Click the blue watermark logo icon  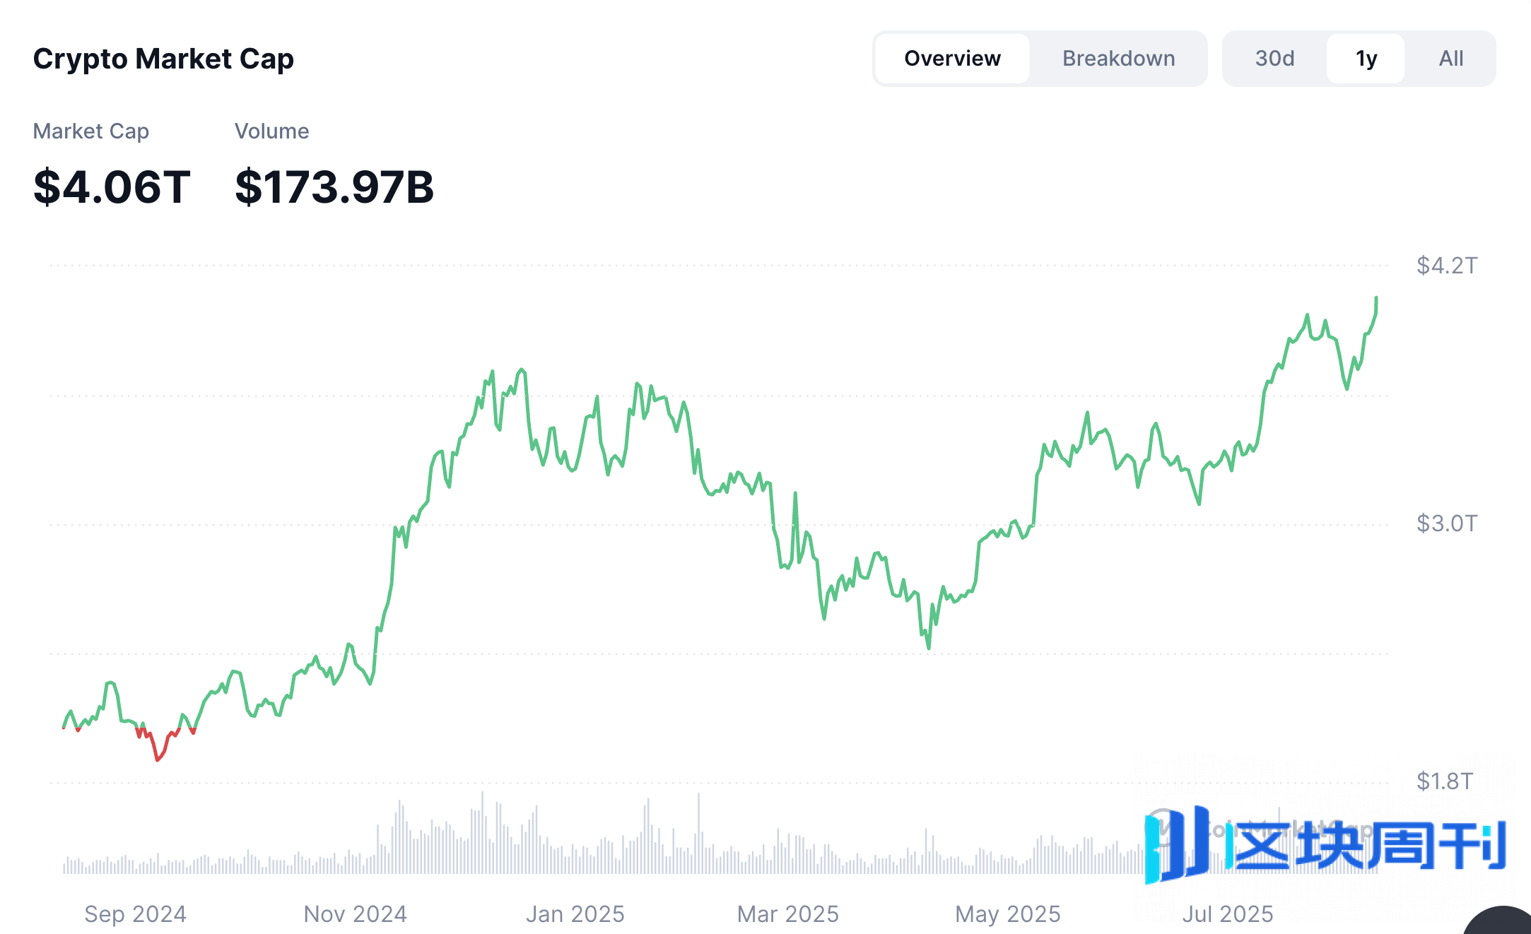(1177, 844)
